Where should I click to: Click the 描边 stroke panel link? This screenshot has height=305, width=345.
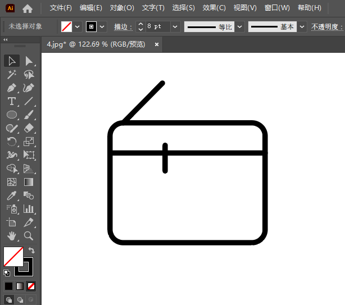pyautogui.click(x=123, y=27)
